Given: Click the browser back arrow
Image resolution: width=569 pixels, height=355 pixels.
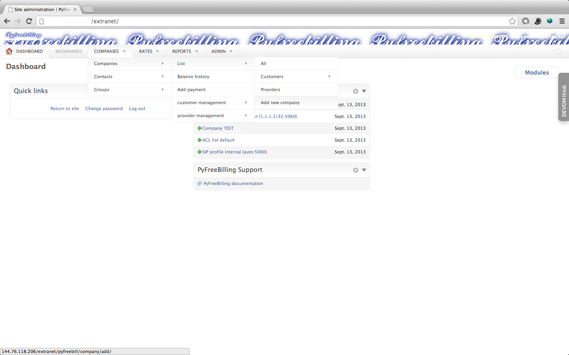Looking at the screenshot, I should pyautogui.click(x=7, y=21).
